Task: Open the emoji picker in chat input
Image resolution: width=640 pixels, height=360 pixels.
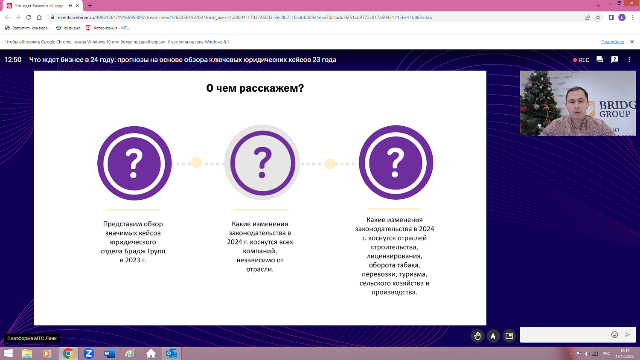Action: (x=614, y=335)
